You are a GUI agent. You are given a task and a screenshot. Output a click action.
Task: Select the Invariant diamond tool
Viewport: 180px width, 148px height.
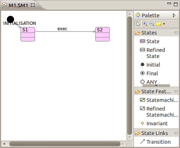(x=154, y=124)
